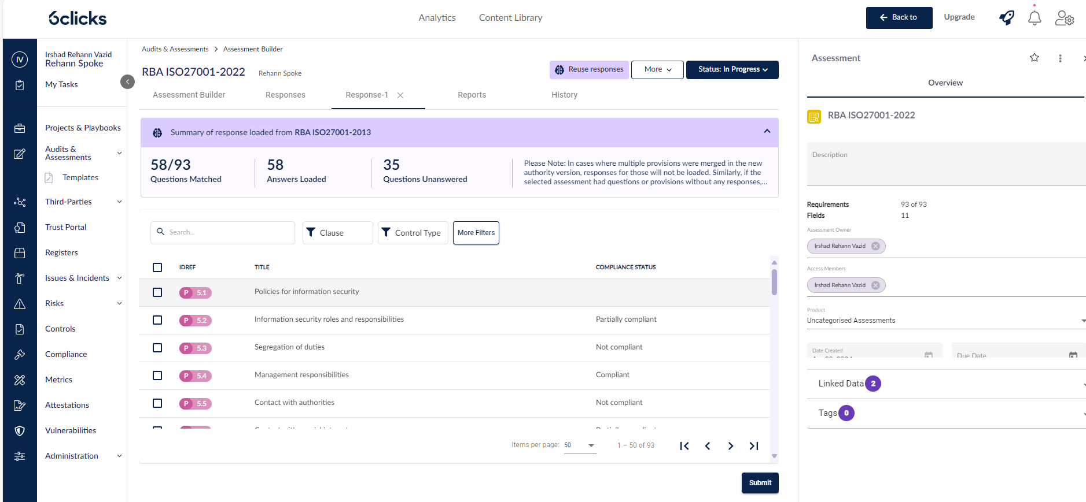This screenshot has height=502, width=1086.
Task: Click the rocket icon in top bar
Action: click(1007, 18)
